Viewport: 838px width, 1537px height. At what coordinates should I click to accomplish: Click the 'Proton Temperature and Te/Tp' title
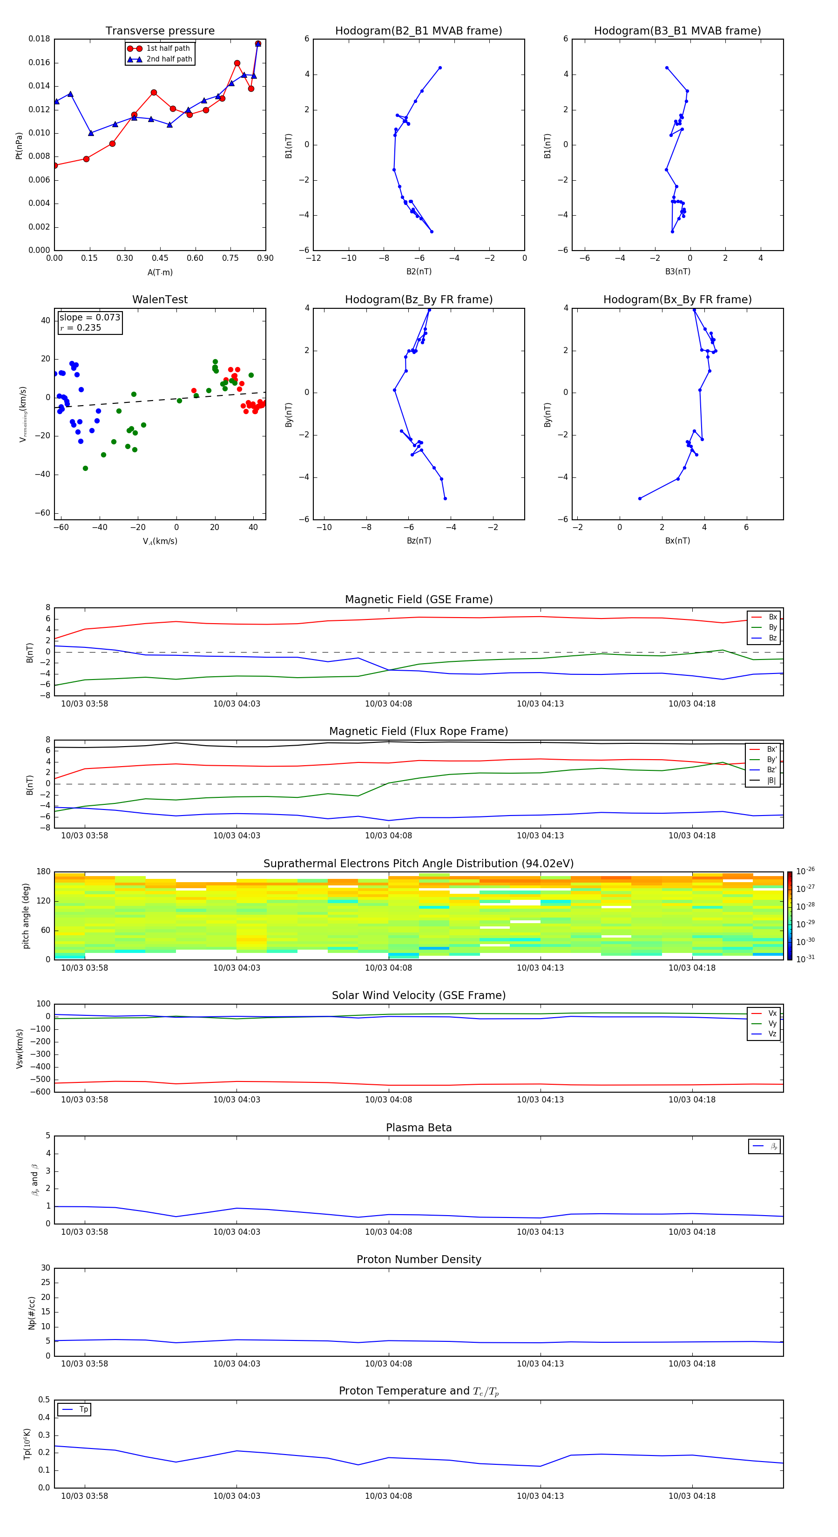pos(419,1391)
